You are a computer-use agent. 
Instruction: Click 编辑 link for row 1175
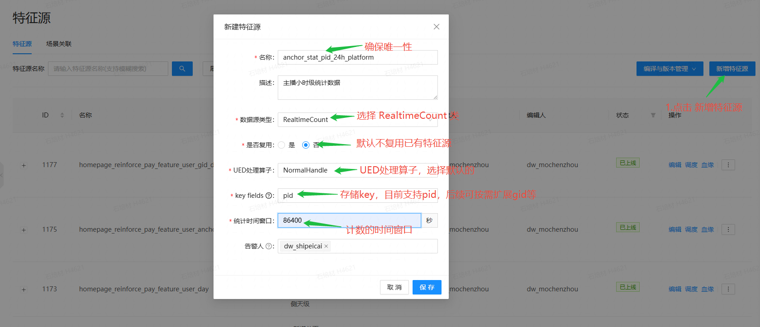click(x=675, y=229)
